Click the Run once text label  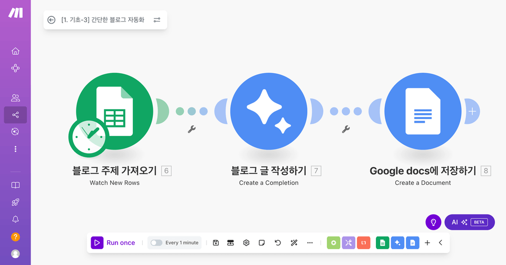coord(121,243)
